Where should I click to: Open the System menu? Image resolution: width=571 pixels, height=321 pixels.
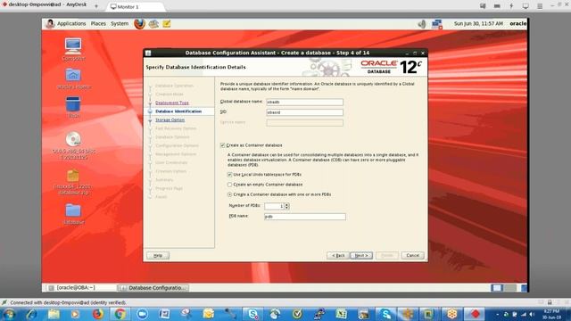[120, 24]
